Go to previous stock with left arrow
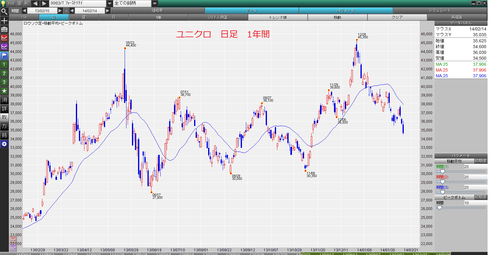Screen dimensions: 490x255 (35, 3)
